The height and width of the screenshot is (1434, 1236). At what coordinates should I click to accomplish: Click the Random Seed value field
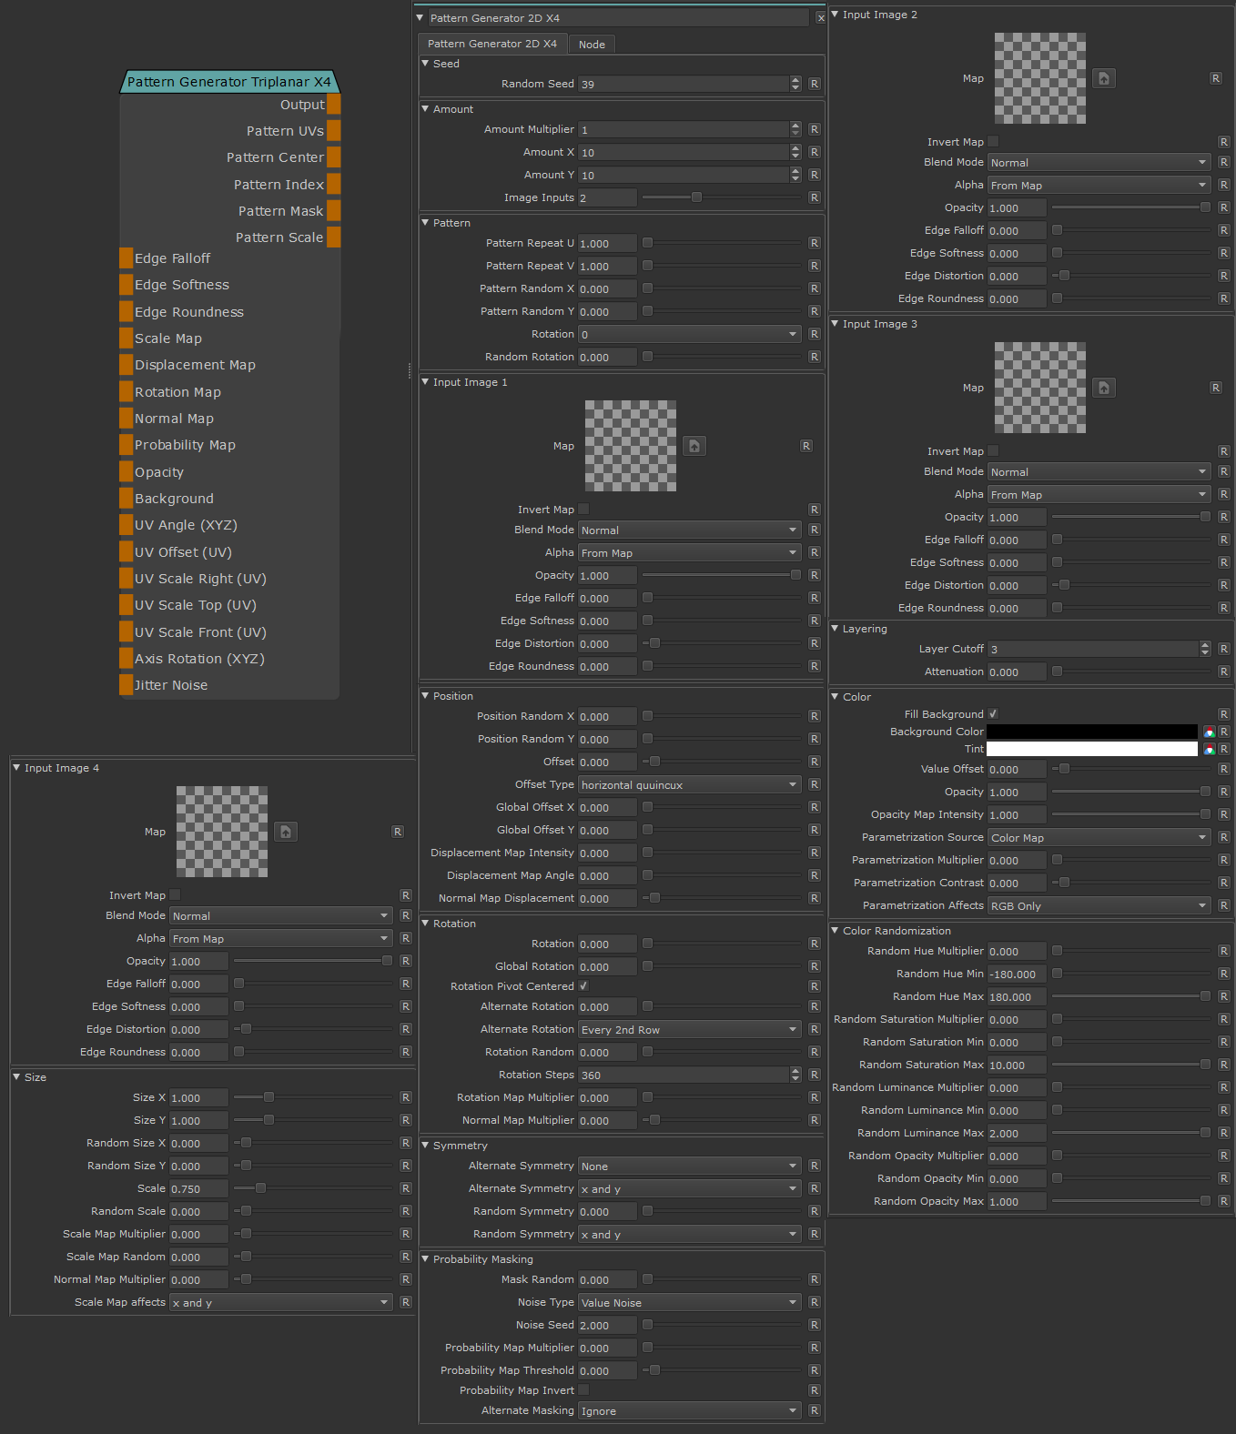pos(684,84)
